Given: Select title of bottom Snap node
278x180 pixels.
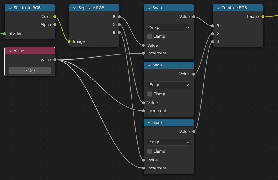Looking at the screenshot, I should point(157,122).
